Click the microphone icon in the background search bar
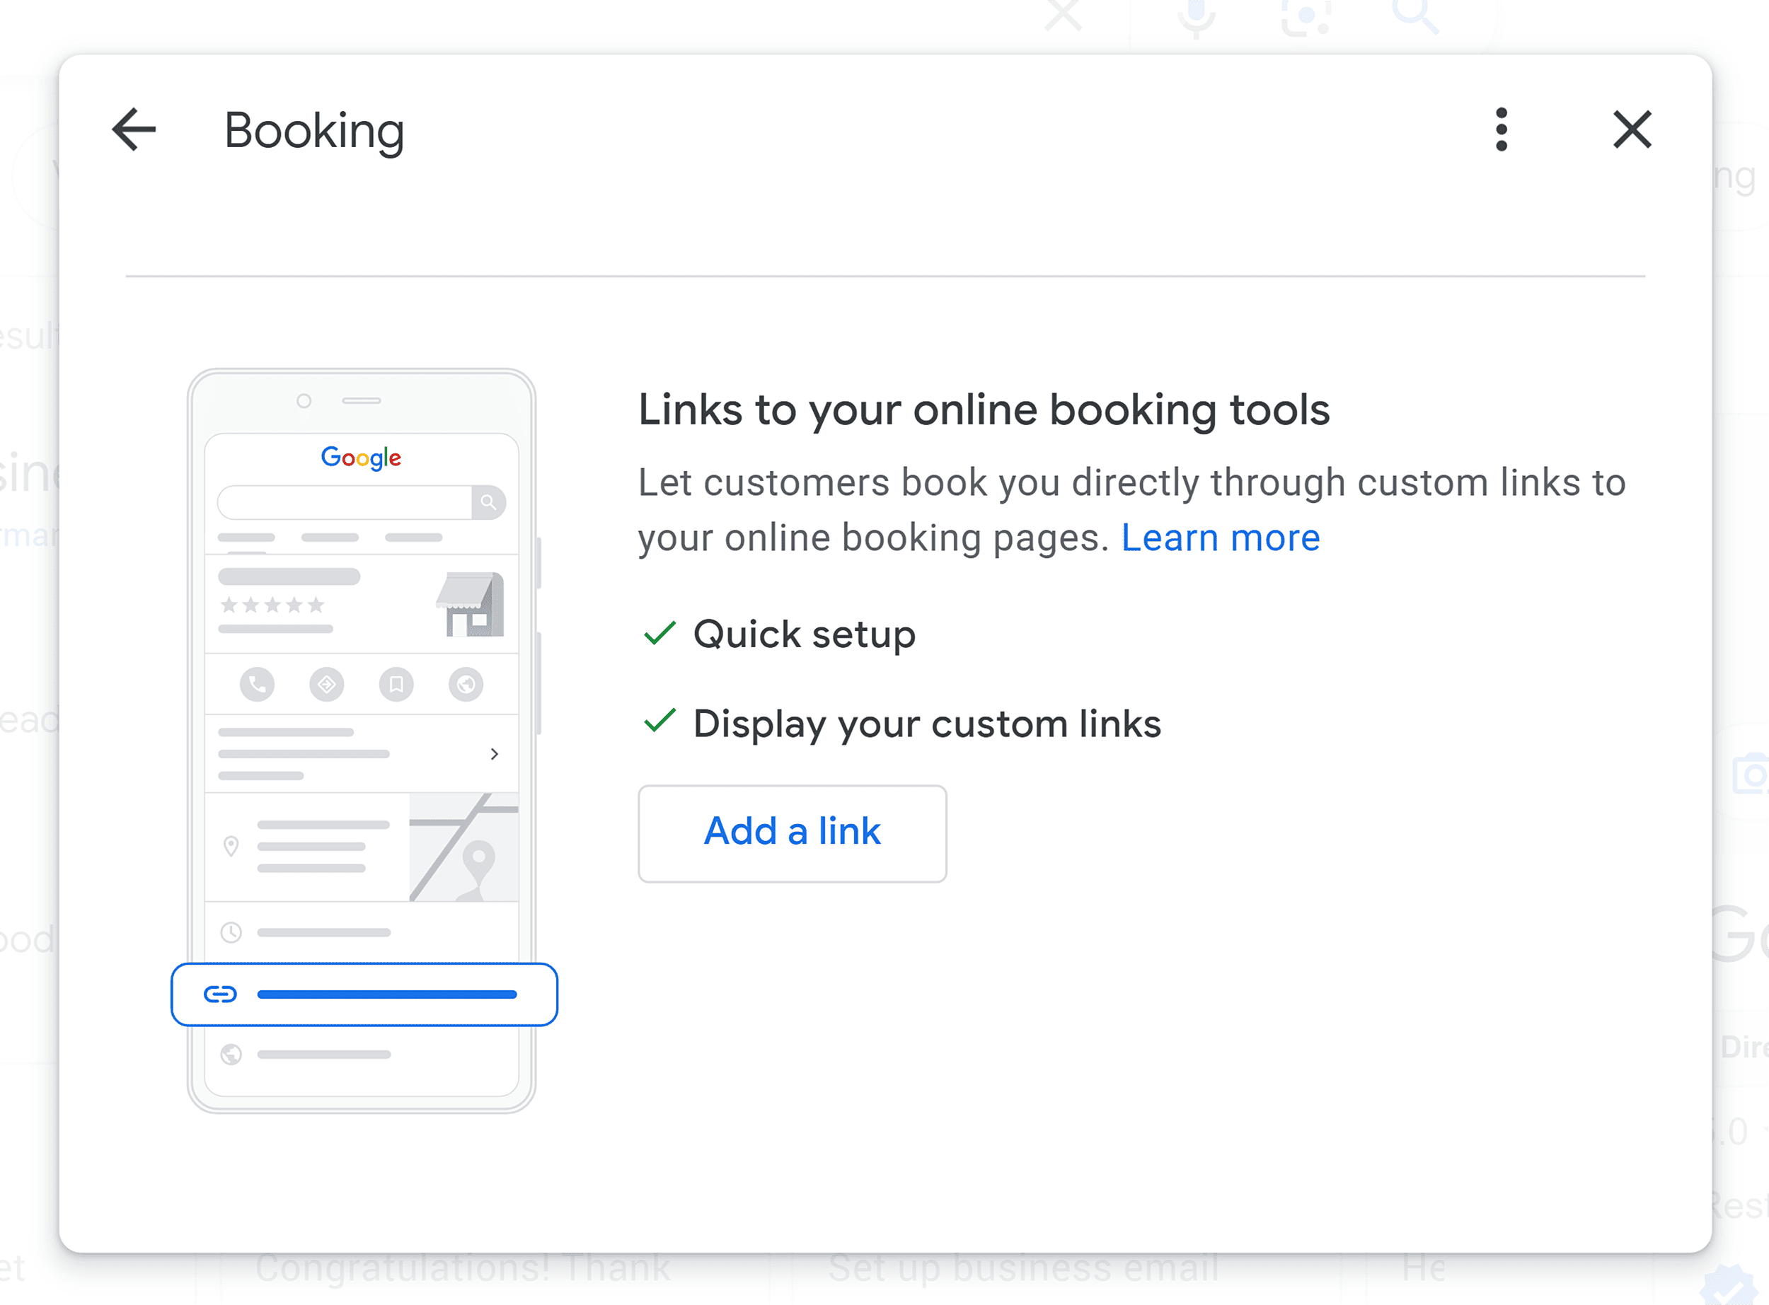1769x1305 pixels. pos(1195,18)
